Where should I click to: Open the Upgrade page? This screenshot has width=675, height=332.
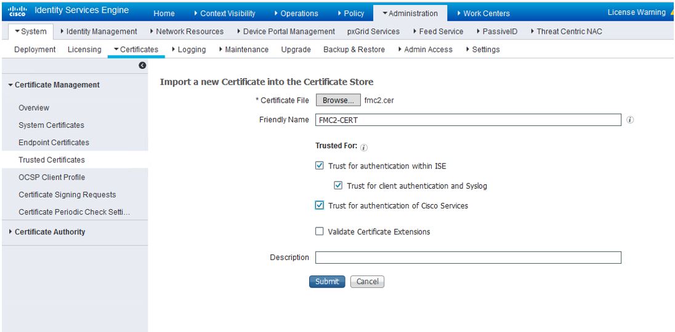[296, 49]
